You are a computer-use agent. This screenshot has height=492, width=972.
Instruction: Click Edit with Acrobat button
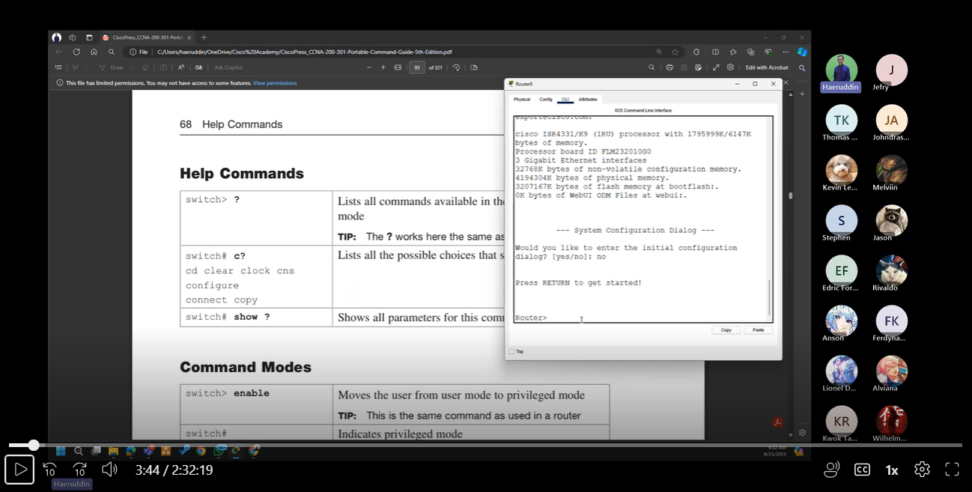(x=767, y=67)
